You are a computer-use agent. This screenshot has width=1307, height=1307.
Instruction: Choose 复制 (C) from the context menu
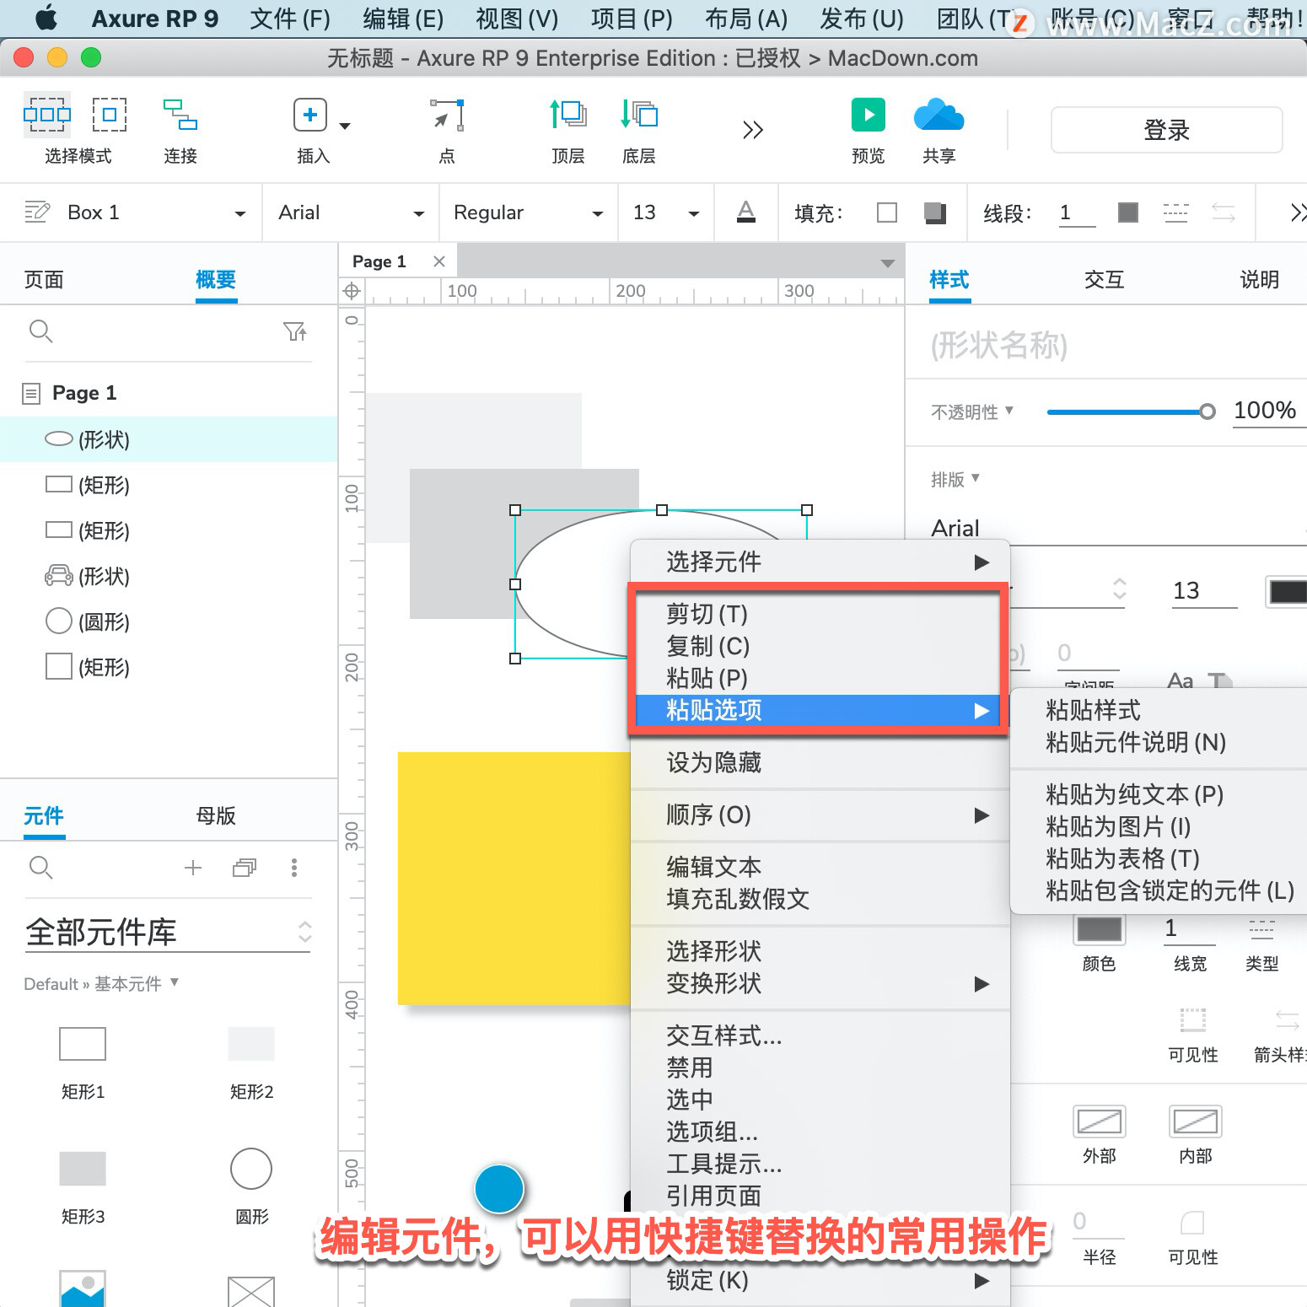pos(707,646)
